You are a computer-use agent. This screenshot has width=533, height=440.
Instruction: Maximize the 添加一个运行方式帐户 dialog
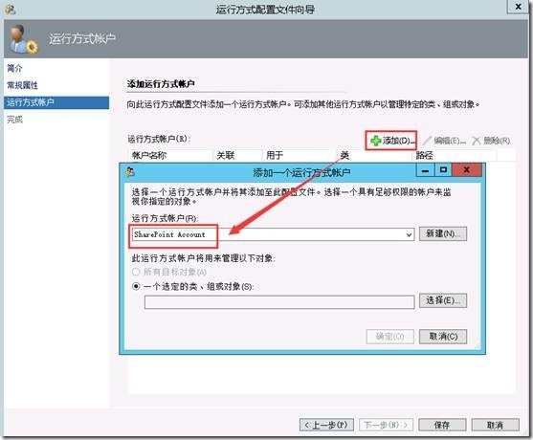pos(443,170)
